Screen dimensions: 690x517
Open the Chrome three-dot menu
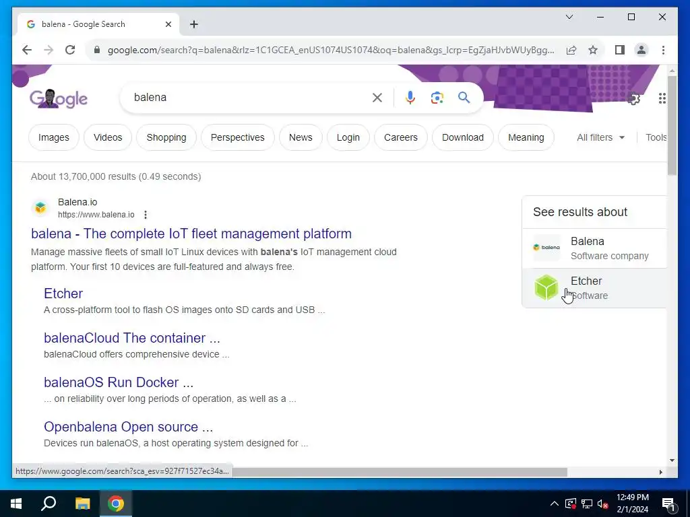pos(663,50)
